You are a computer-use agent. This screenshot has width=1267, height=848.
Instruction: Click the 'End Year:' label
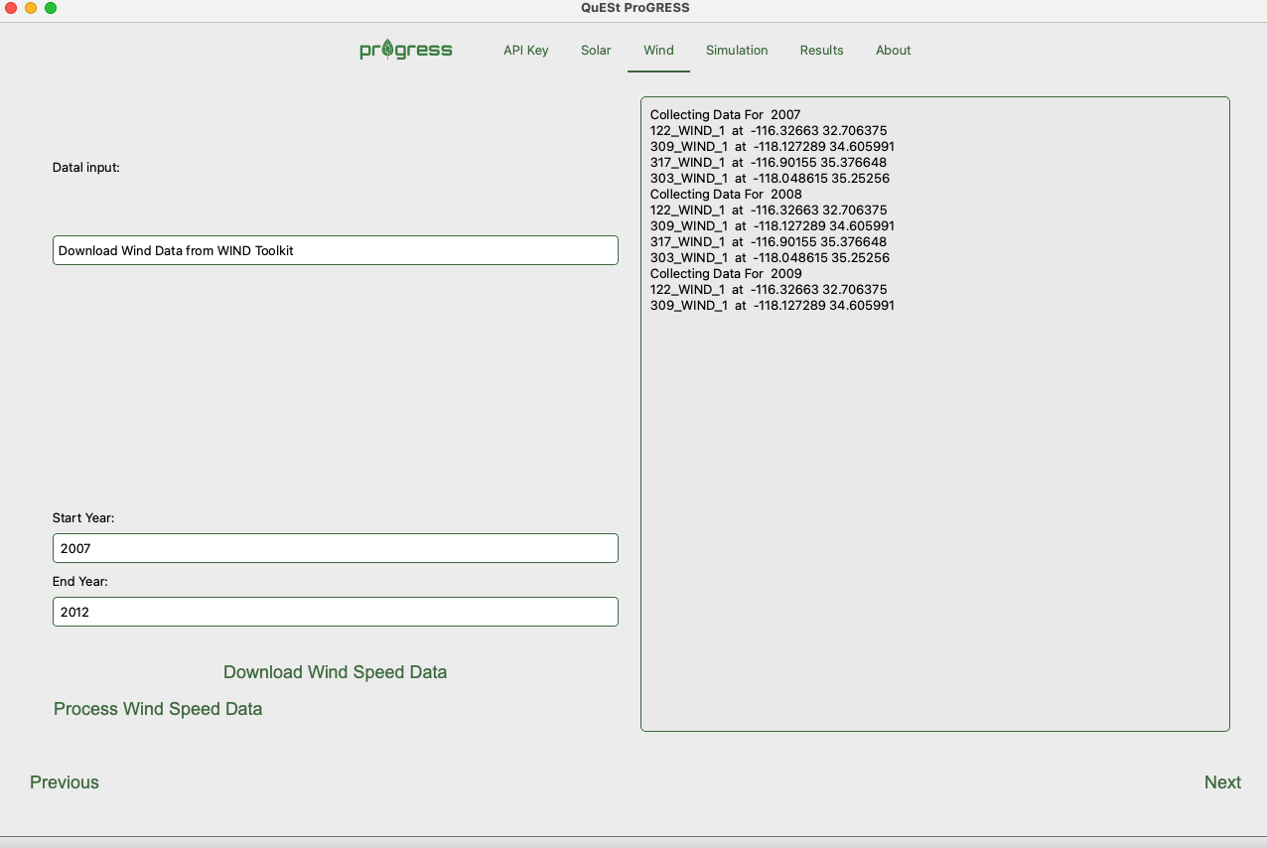[x=80, y=582]
